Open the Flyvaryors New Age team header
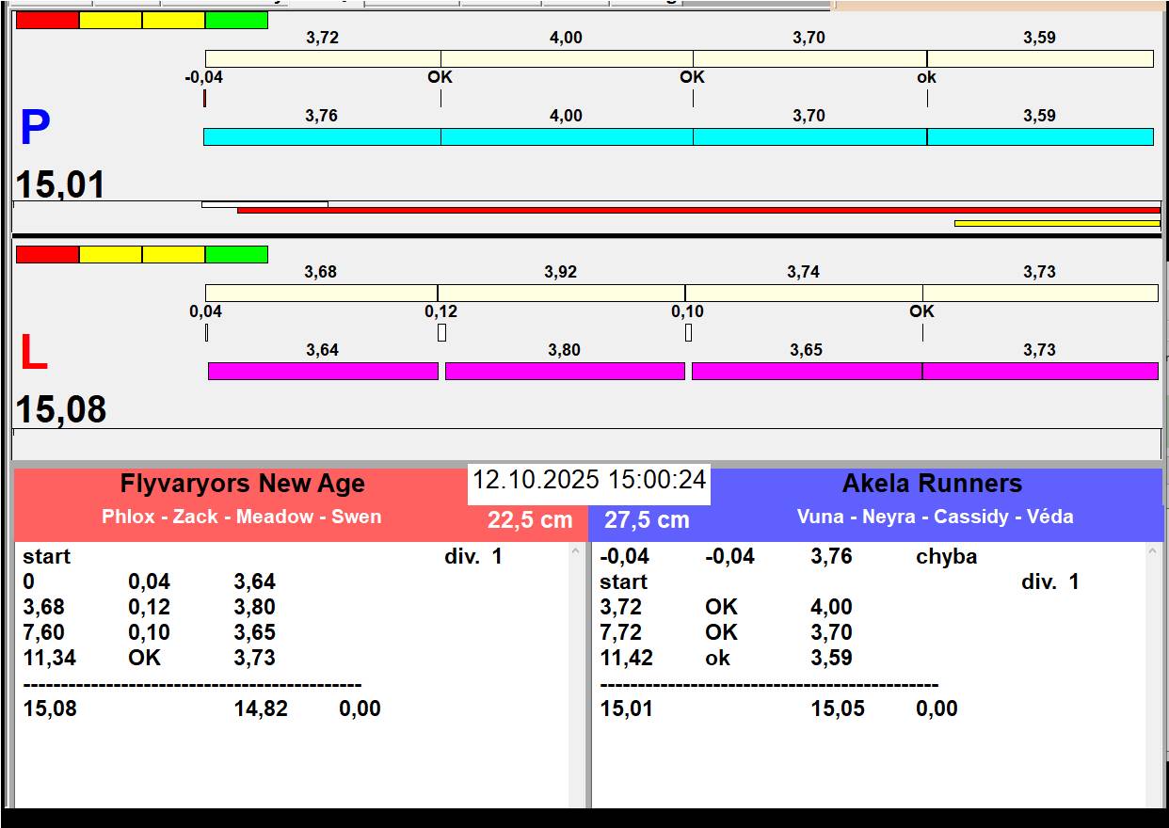The width and height of the screenshot is (1169, 828). tap(242, 485)
